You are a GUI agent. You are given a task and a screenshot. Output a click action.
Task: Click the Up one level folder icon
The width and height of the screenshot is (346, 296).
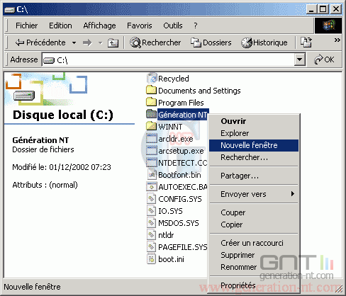113,43
